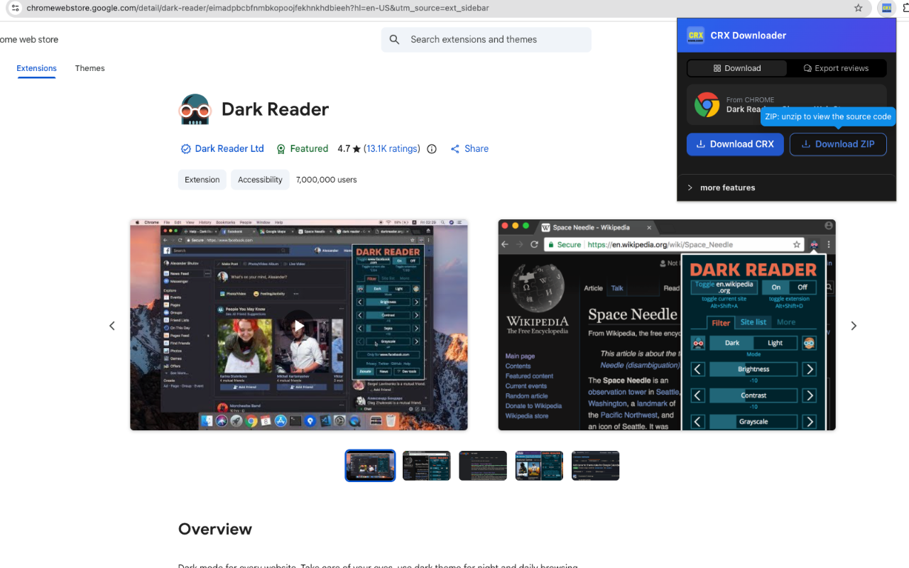Click the verified publisher badge icon
Viewport: 909px width, 568px height.
(186, 149)
